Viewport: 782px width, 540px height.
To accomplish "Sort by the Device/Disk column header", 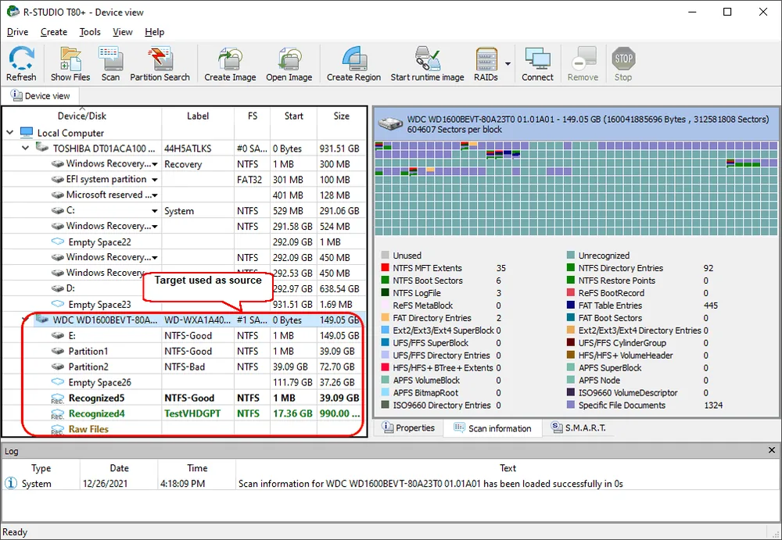I will click(x=82, y=116).
